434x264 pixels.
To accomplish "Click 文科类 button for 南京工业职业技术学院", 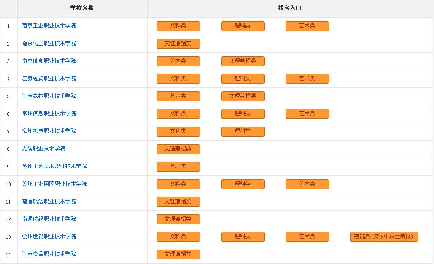I will point(178,26).
